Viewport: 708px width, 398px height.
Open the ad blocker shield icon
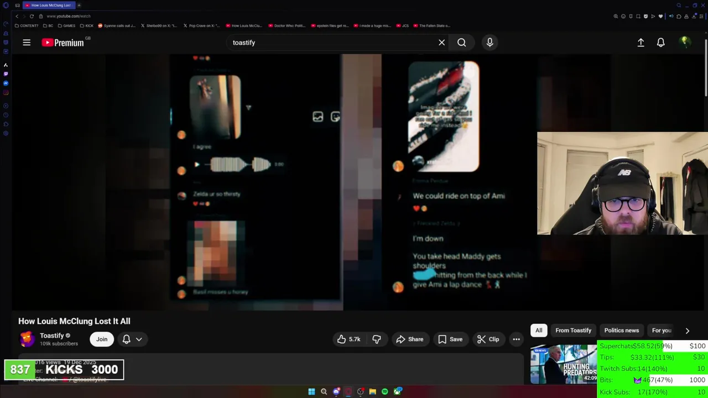pyautogui.click(x=645, y=16)
